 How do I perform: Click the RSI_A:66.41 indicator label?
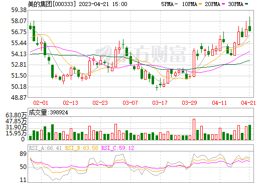(x=45, y=148)
